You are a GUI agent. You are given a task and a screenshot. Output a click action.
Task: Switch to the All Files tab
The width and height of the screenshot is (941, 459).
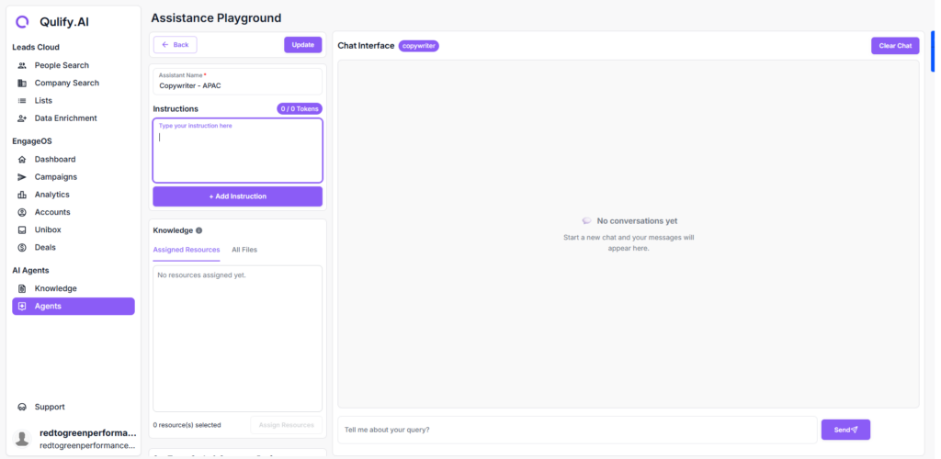[244, 250]
